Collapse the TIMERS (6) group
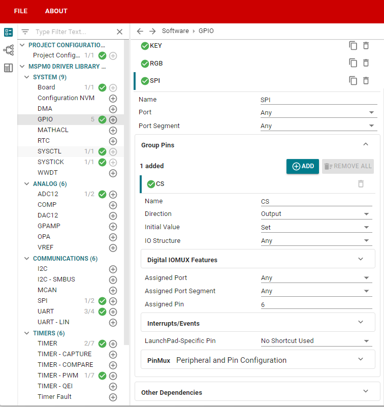The height and width of the screenshot is (407, 384). (x=26, y=333)
